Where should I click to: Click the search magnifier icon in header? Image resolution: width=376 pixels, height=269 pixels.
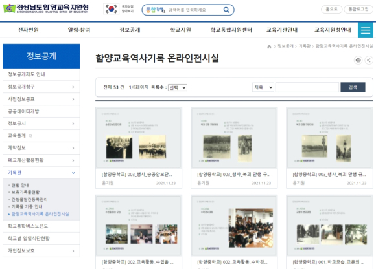(x=226, y=10)
